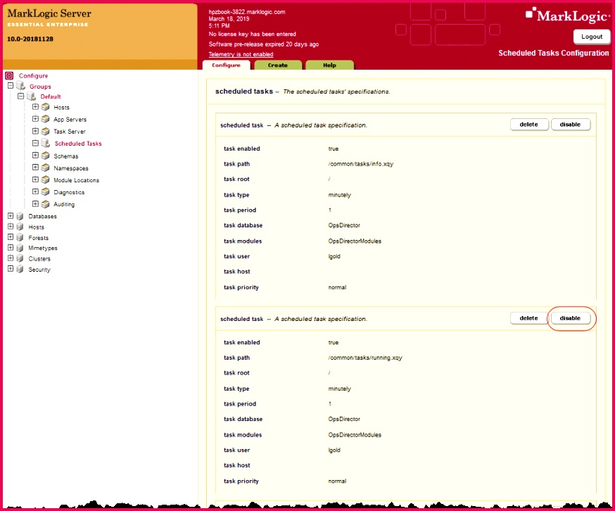The width and height of the screenshot is (615, 511).
Task: Click the '/common/tasks/running.xqy' task path
Action: click(x=365, y=358)
